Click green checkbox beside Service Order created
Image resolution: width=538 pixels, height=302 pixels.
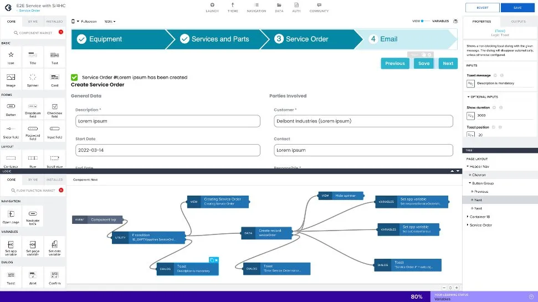pyautogui.click(x=74, y=78)
